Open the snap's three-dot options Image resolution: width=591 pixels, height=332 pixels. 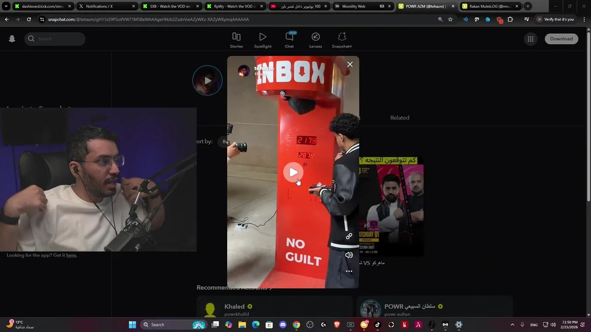tap(349, 271)
